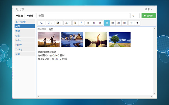The image size is (169, 105).
Task: Select justify text alignment
Action: pyautogui.click(x=124, y=23)
